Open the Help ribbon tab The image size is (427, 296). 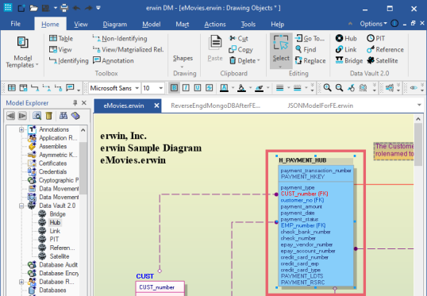[x=277, y=25]
